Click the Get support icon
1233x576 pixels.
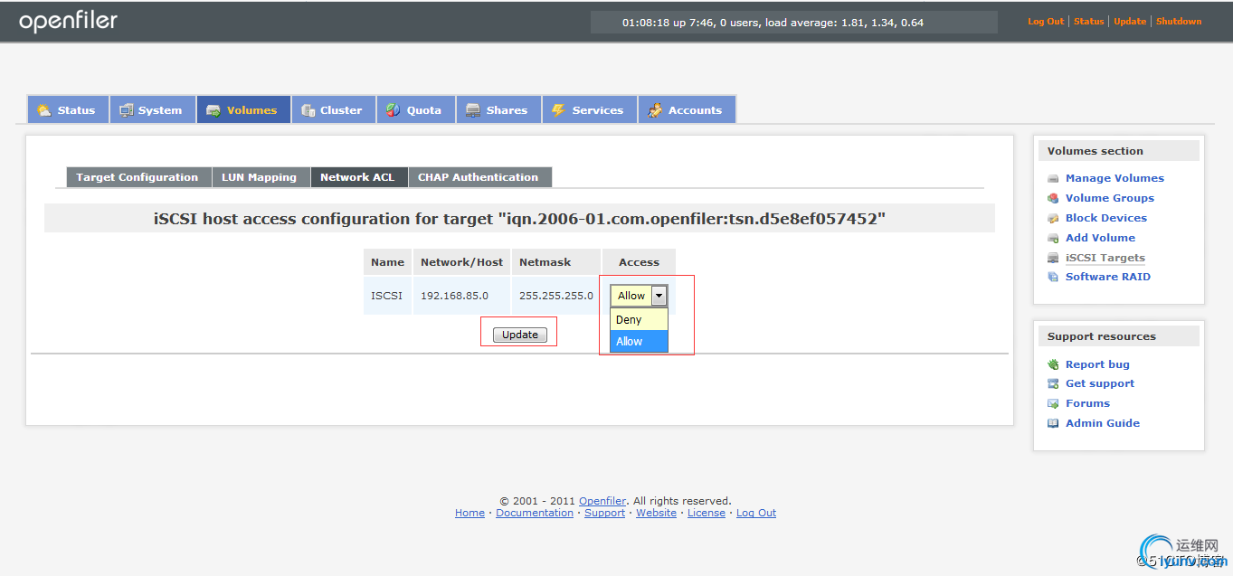point(1053,383)
